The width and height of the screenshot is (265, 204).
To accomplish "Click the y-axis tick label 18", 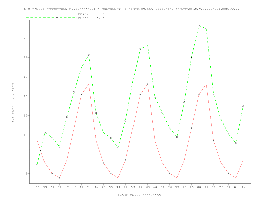I will coord(25,57).
